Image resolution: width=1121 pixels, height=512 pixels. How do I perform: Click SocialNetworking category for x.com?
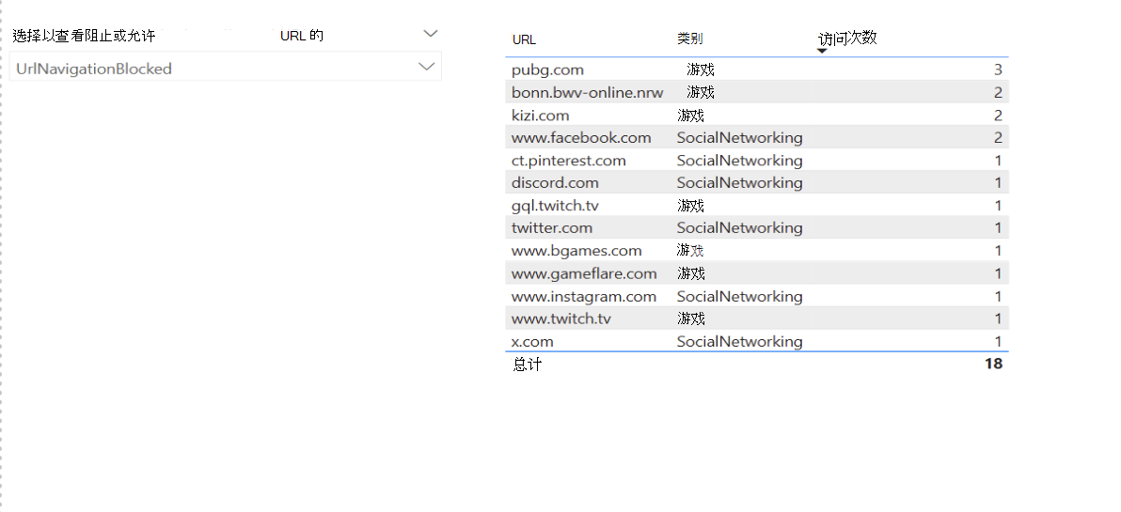(x=740, y=341)
